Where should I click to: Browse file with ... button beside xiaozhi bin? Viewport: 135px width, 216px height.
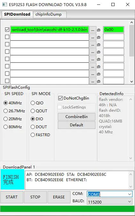coord(93,30)
